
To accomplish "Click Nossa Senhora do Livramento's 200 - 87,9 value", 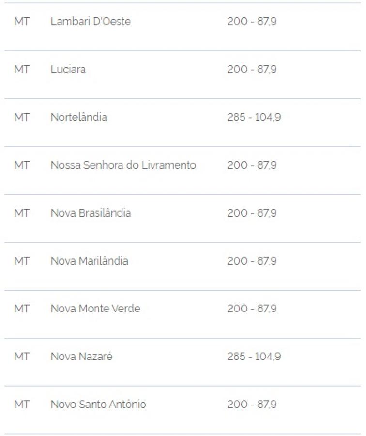I will point(252,165).
